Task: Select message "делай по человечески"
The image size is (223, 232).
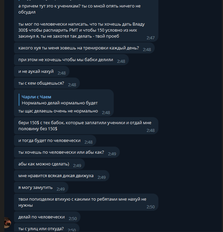Action: (x=47, y=217)
